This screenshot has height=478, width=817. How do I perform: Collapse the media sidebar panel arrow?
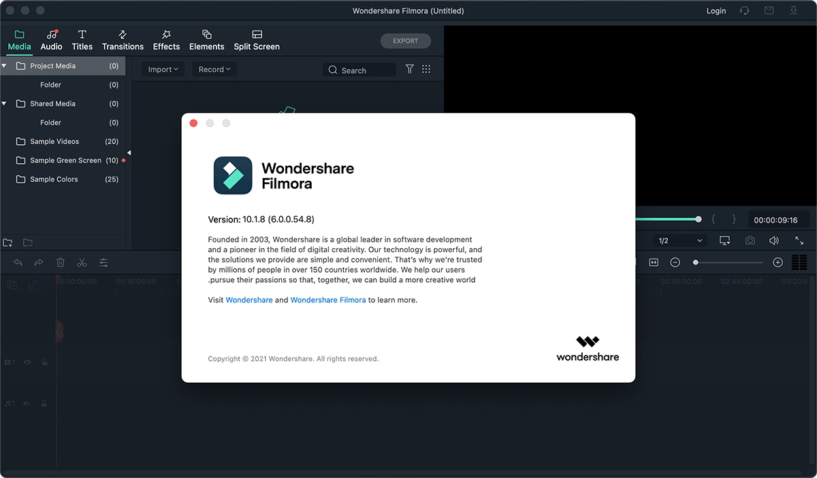[129, 153]
